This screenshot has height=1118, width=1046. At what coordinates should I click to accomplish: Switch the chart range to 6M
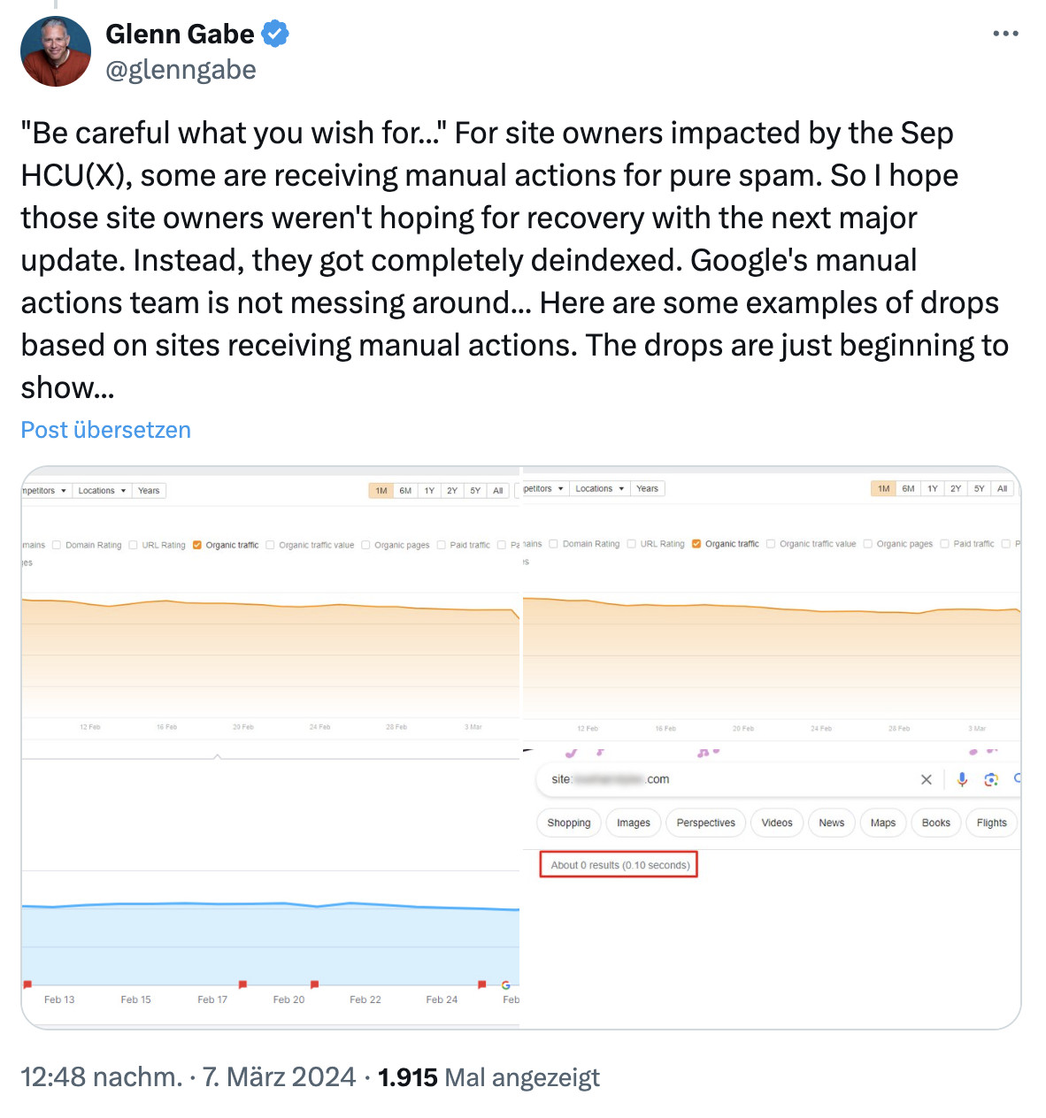click(404, 490)
